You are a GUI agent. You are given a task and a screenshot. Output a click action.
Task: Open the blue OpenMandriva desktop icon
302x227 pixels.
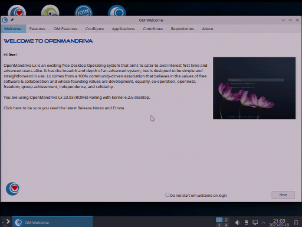coord(117,11)
